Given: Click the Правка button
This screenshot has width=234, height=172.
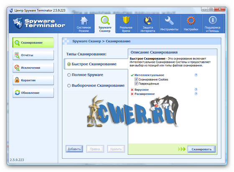Looking at the screenshot, I should 95,149.
